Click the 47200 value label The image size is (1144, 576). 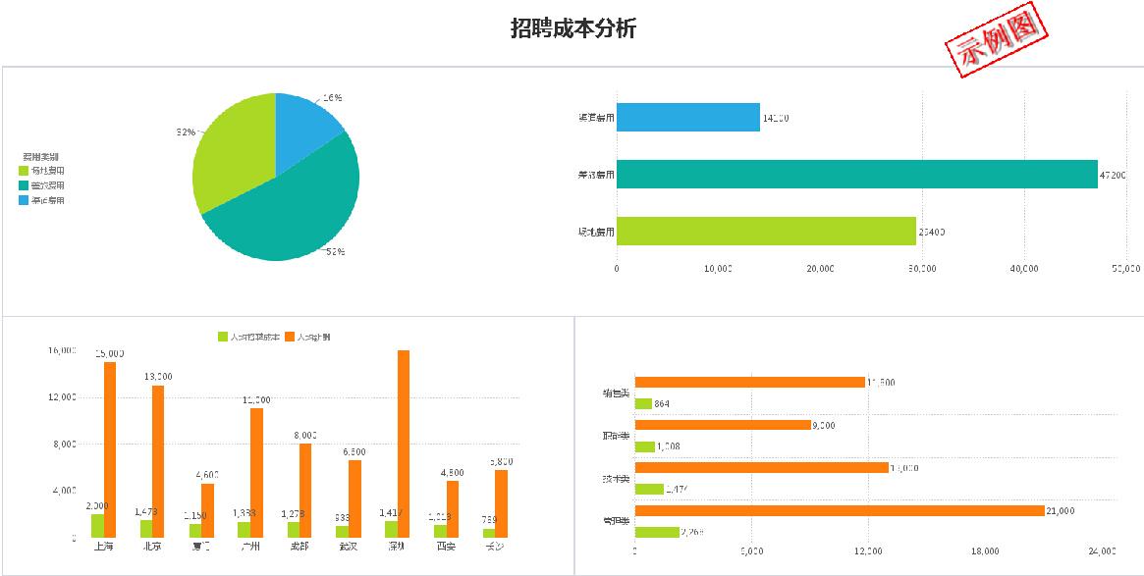pyautogui.click(x=1114, y=175)
